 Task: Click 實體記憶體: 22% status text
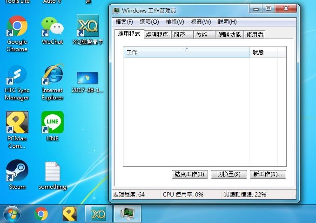(245, 194)
